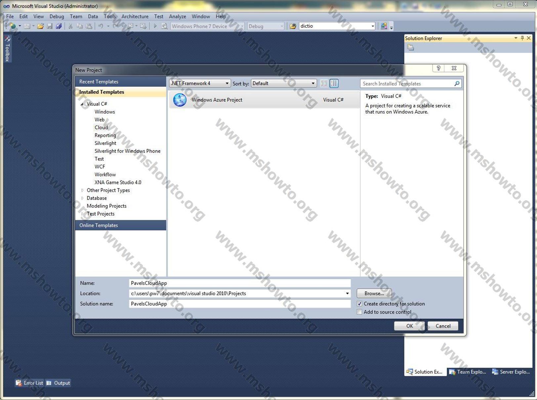
Task: Click the New Project toolbar icon
Action: coord(13,26)
